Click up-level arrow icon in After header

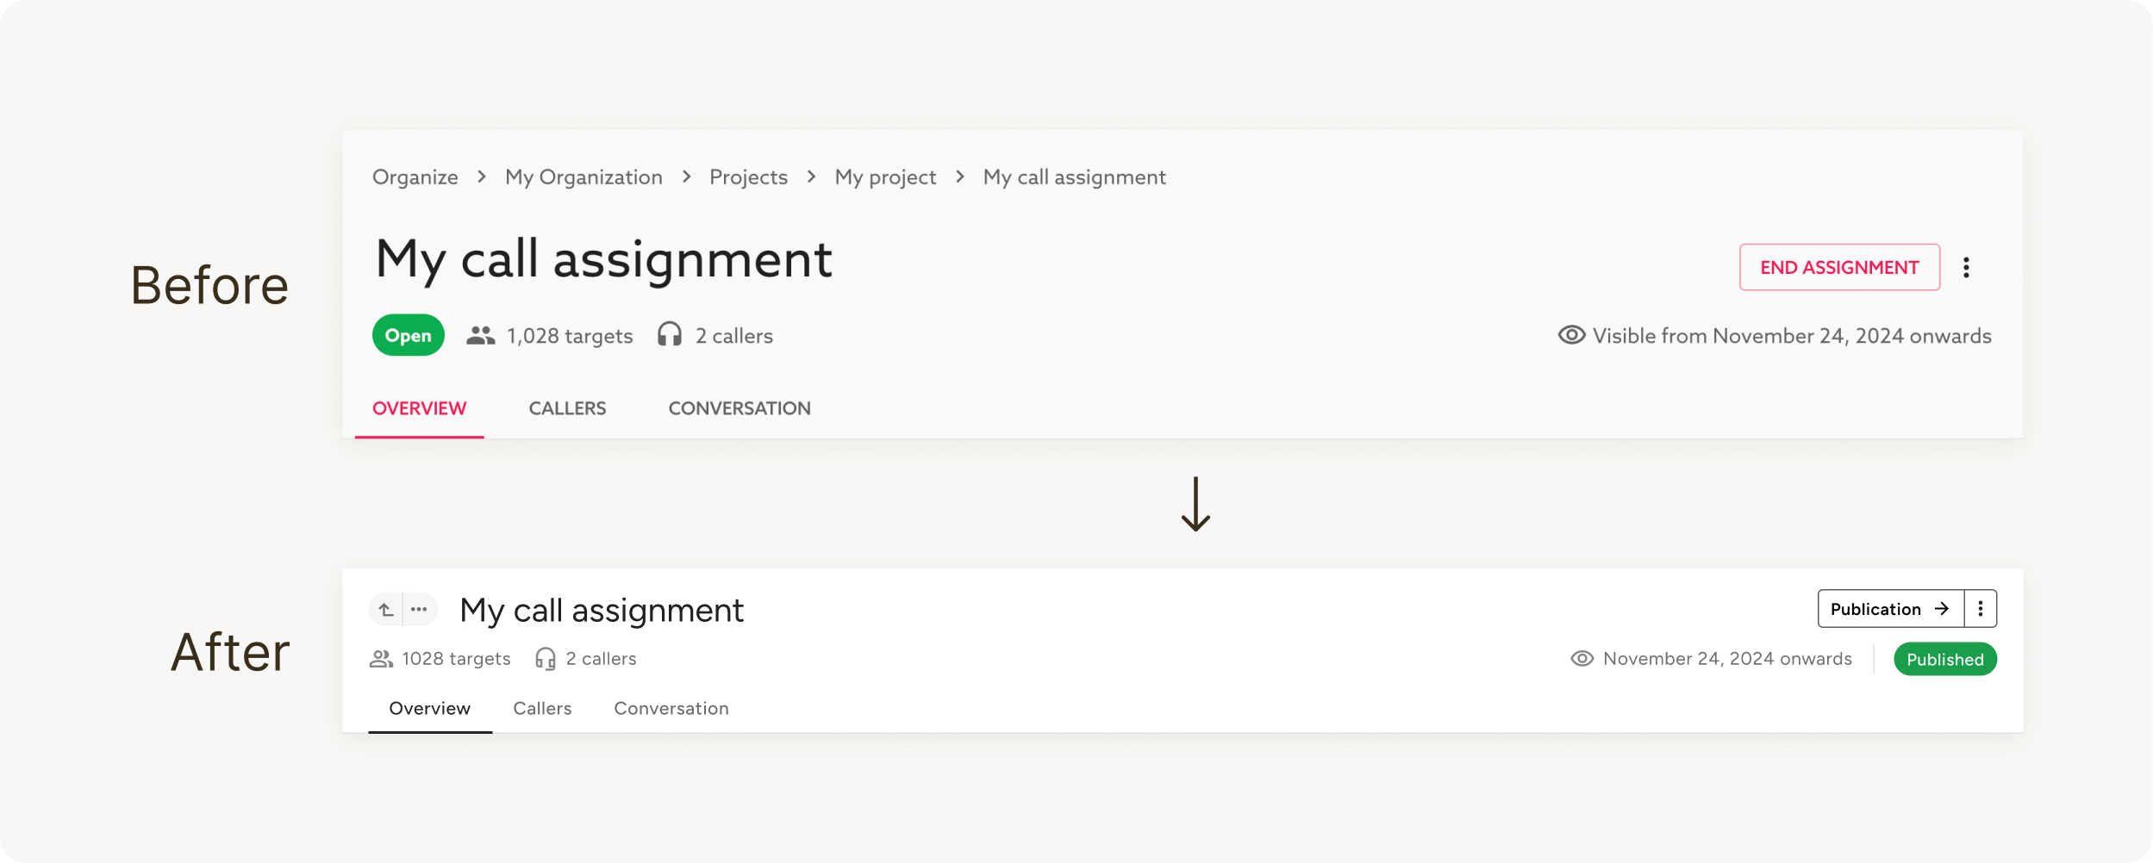point(385,609)
